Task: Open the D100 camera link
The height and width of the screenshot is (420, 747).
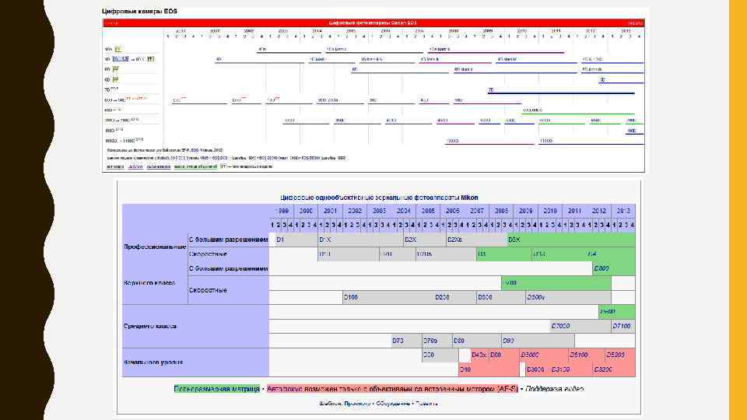Action: pos(351,297)
